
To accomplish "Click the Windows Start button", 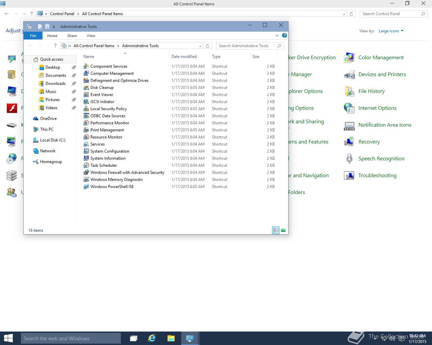I will click(8, 338).
